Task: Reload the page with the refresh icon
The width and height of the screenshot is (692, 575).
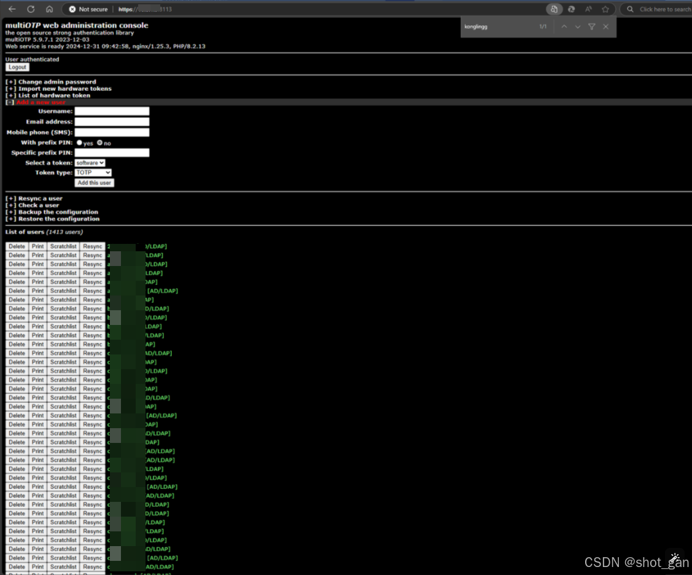Action: click(31, 9)
